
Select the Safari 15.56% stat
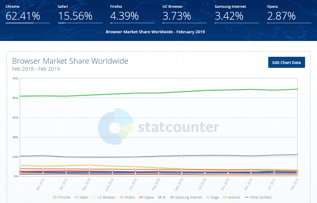[80, 14]
